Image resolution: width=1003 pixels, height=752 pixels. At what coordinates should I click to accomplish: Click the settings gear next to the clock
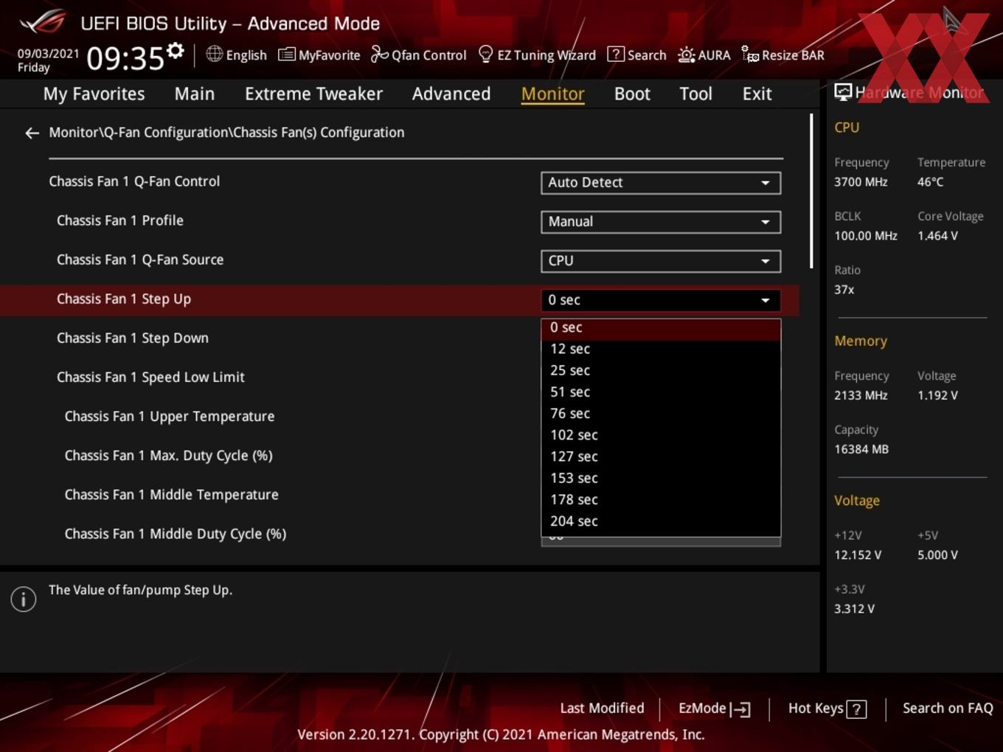176,50
